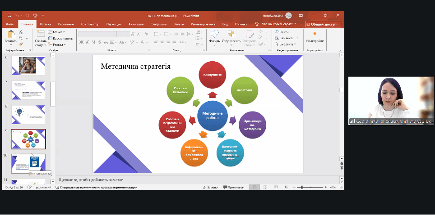Select slide 8 thumbnail in slide panel
The height and width of the screenshot is (215, 435).
coord(28,114)
